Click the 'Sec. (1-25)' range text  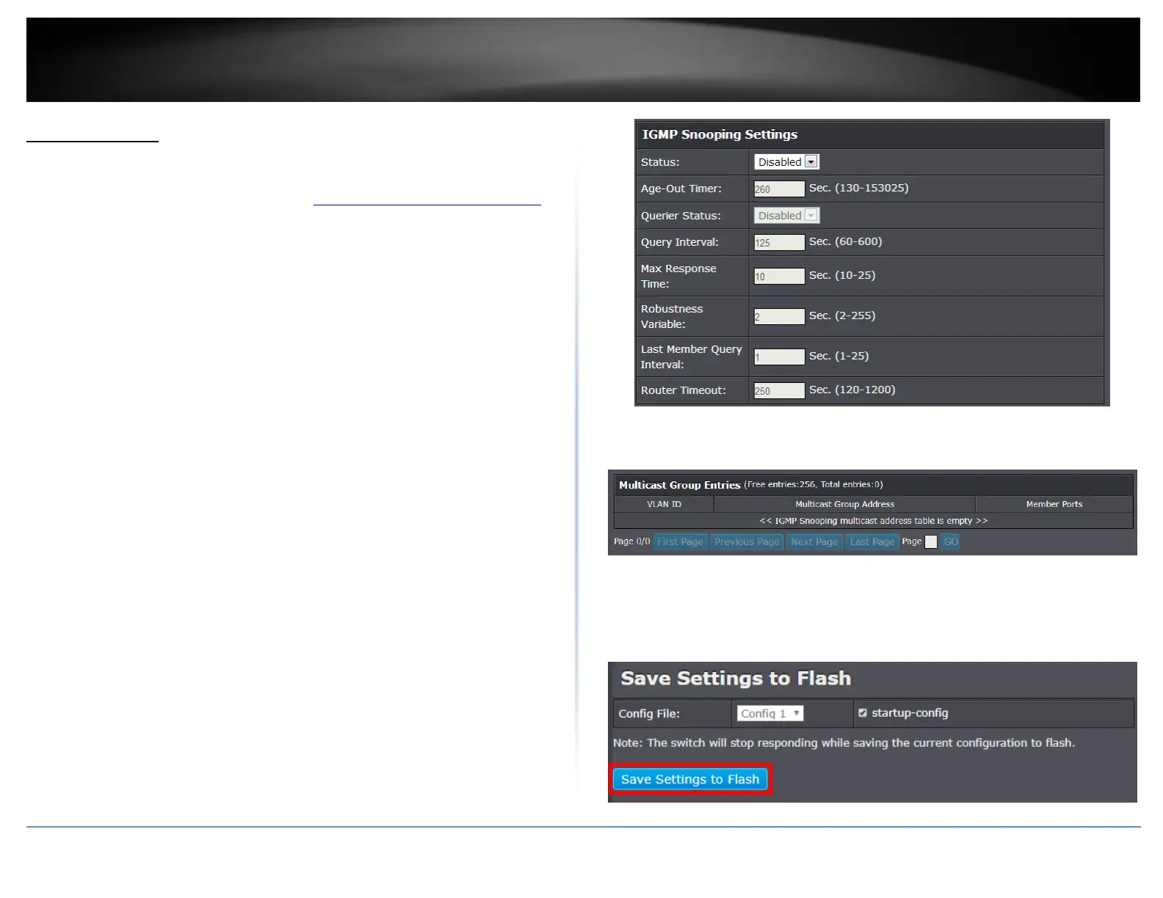coord(838,356)
